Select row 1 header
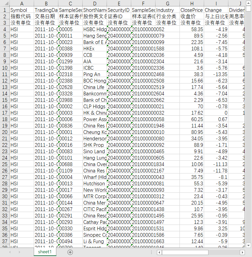This screenshot has height=257, width=252. 5,10
